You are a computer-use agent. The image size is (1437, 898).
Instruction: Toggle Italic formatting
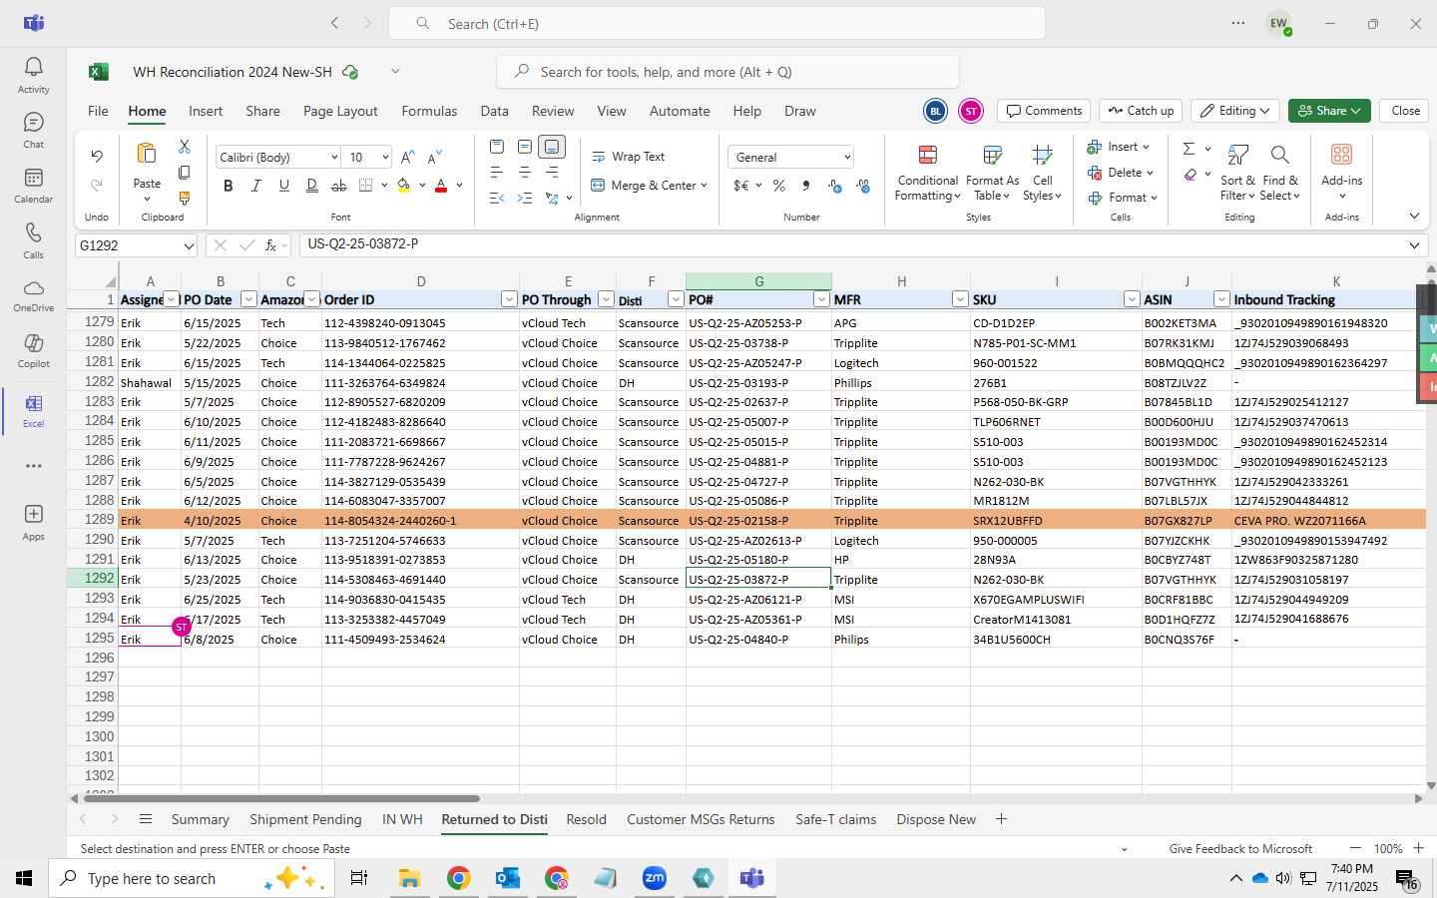click(256, 186)
